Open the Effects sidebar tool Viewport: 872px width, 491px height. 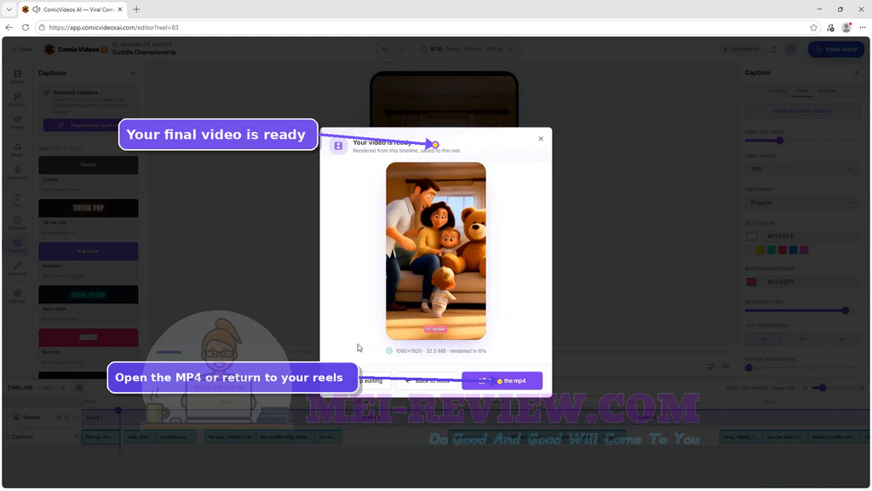pos(17,122)
